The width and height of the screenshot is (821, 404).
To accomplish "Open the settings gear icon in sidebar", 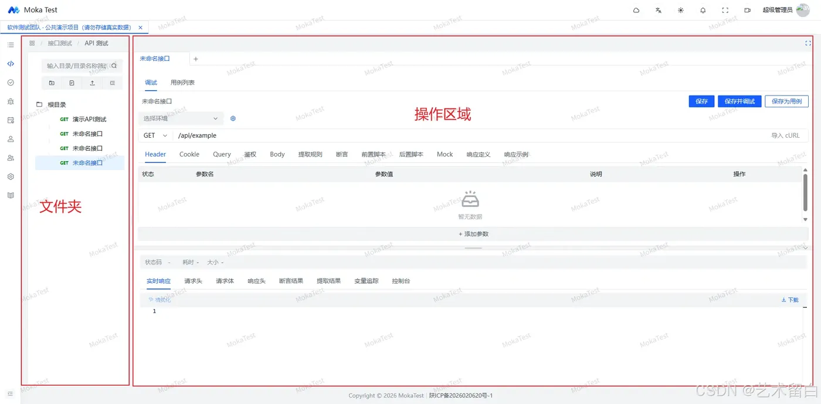I will (11, 176).
